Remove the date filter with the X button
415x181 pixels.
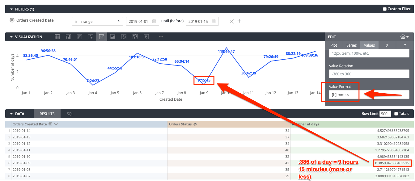(231, 21)
